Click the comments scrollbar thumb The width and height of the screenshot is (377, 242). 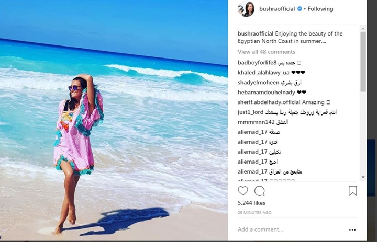coord(363,62)
